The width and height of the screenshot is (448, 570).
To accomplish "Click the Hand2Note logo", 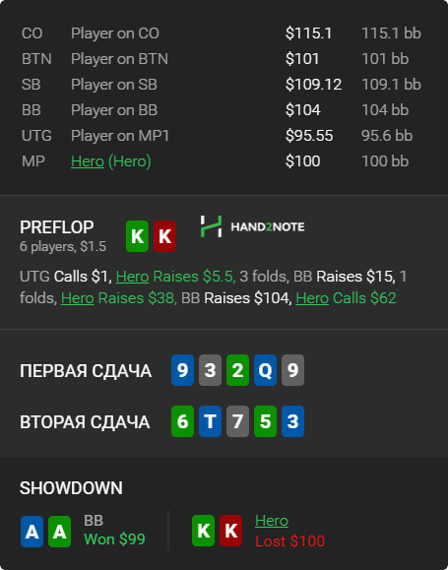I will (x=252, y=226).
